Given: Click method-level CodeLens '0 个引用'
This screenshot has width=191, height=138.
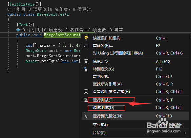Looking at the screenshot, I should pos(32,30).
